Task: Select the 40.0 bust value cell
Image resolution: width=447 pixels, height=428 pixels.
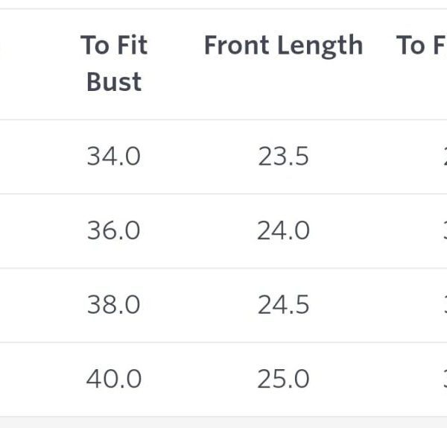Action: click(113, 380)
